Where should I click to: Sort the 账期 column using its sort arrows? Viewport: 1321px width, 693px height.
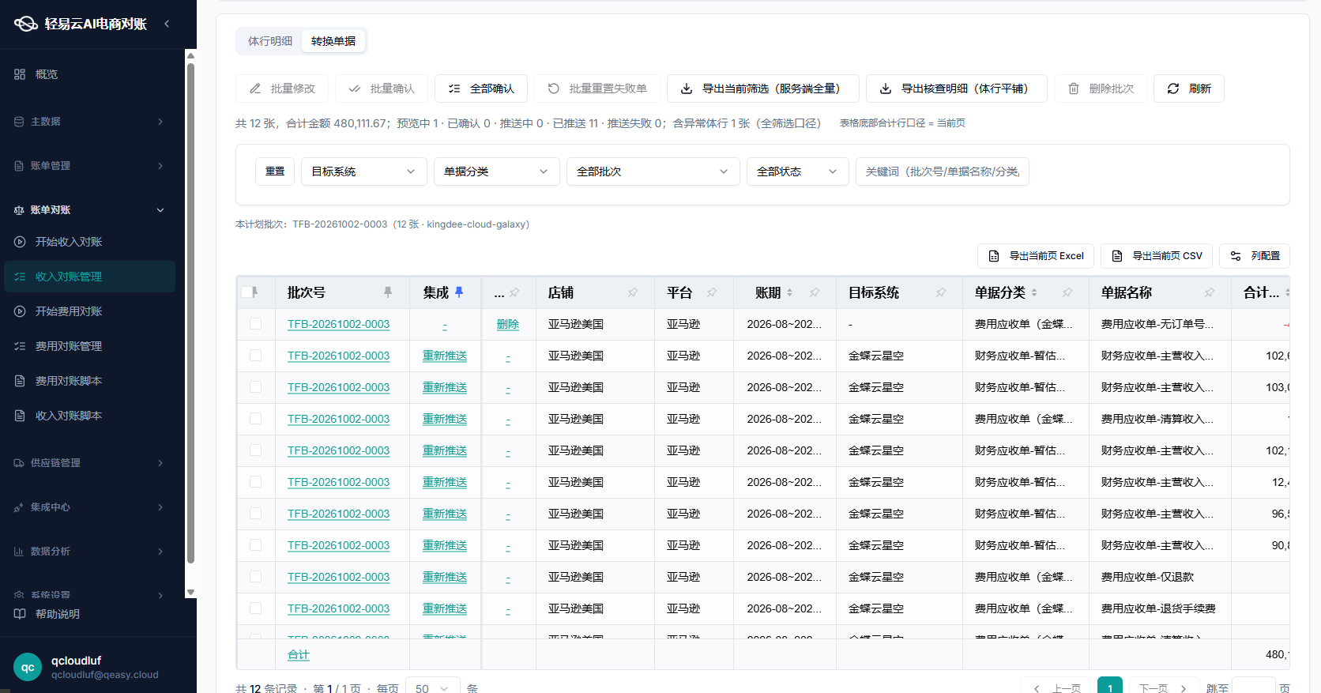789,292
